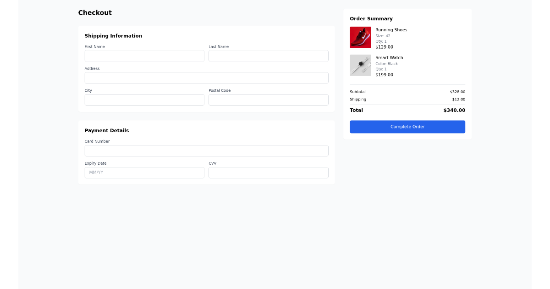Select the Postal Code input field
Viewport: 550px width, 289px height.
(268, 100)
